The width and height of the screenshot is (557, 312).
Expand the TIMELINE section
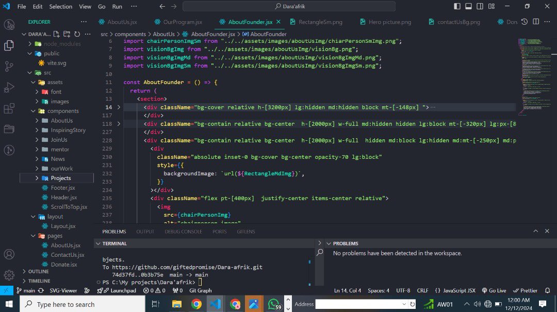click(x=36, y=281)
